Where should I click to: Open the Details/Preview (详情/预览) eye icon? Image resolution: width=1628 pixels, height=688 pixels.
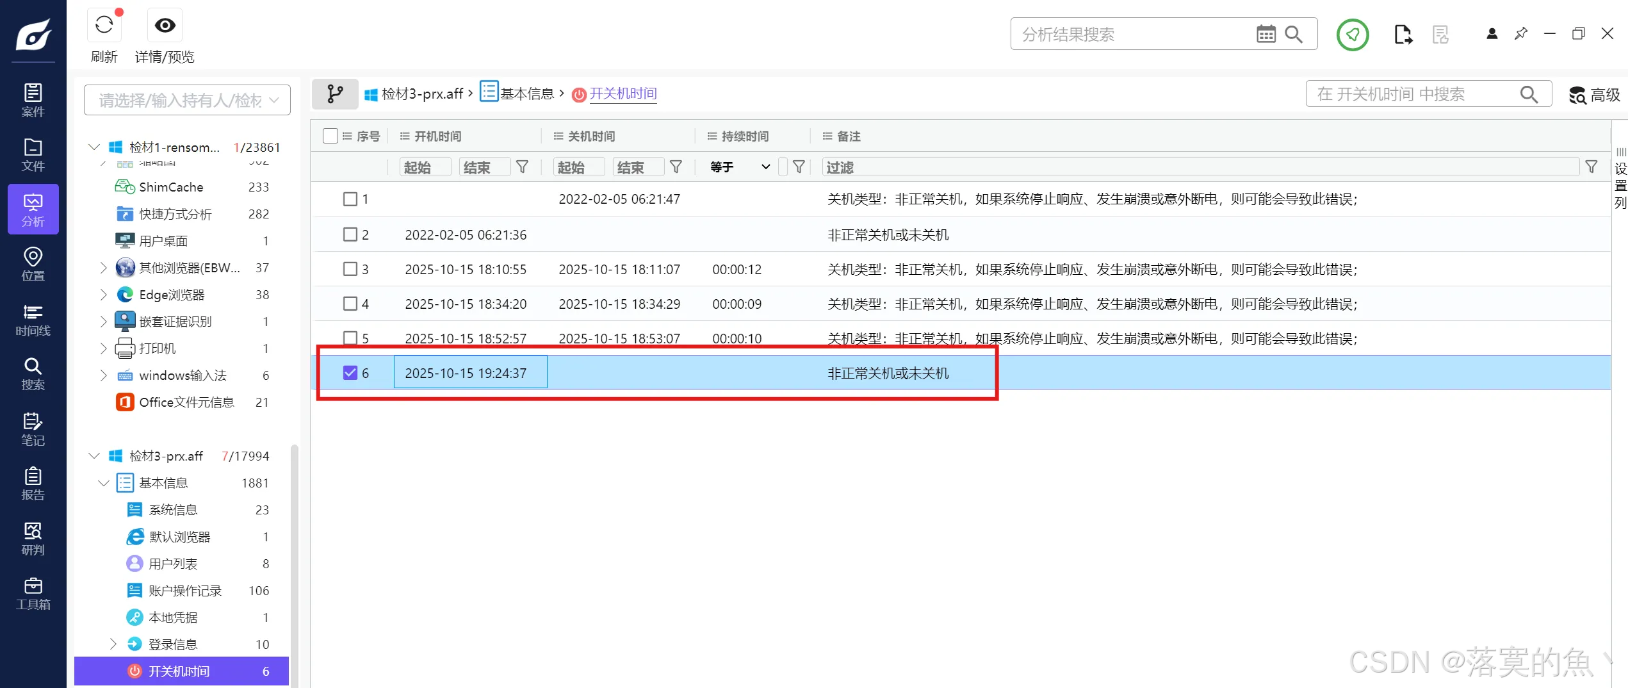pyautogui.click(x=165, y=26)
